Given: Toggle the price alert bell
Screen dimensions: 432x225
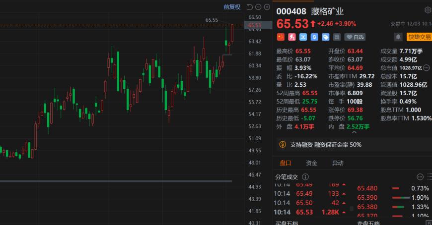Looking at the screenshot, I should tap(398, 37).
